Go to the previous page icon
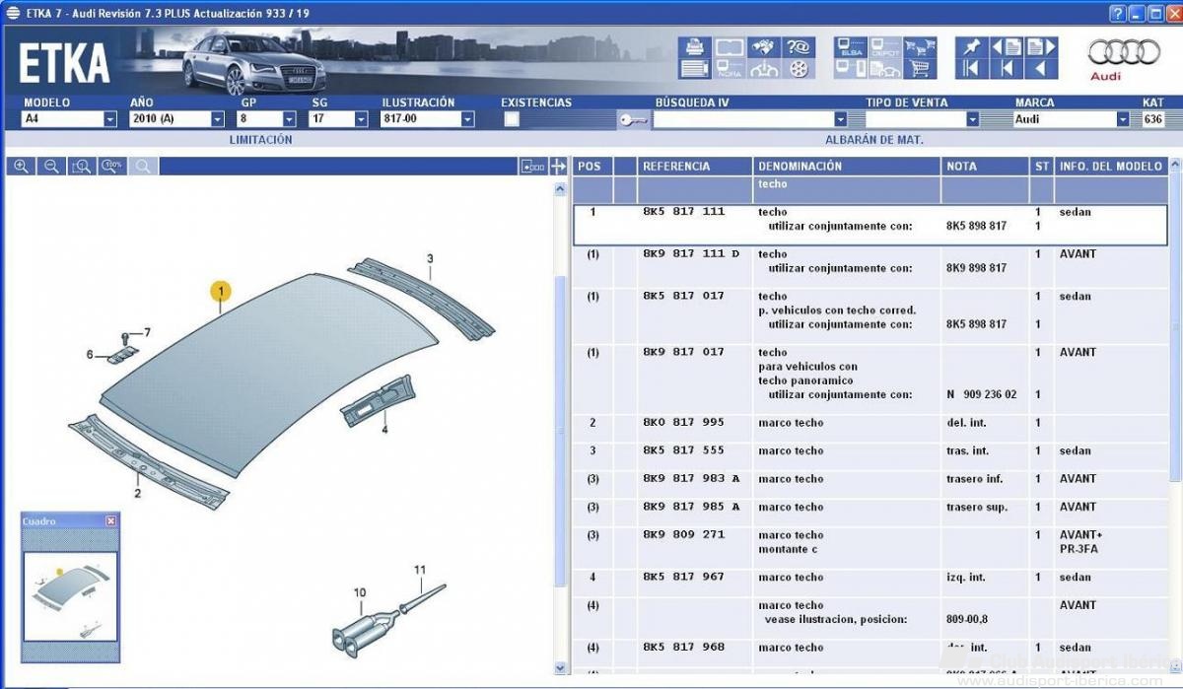This screenshot has width=1183, height=689. (x=1007, y=47)
